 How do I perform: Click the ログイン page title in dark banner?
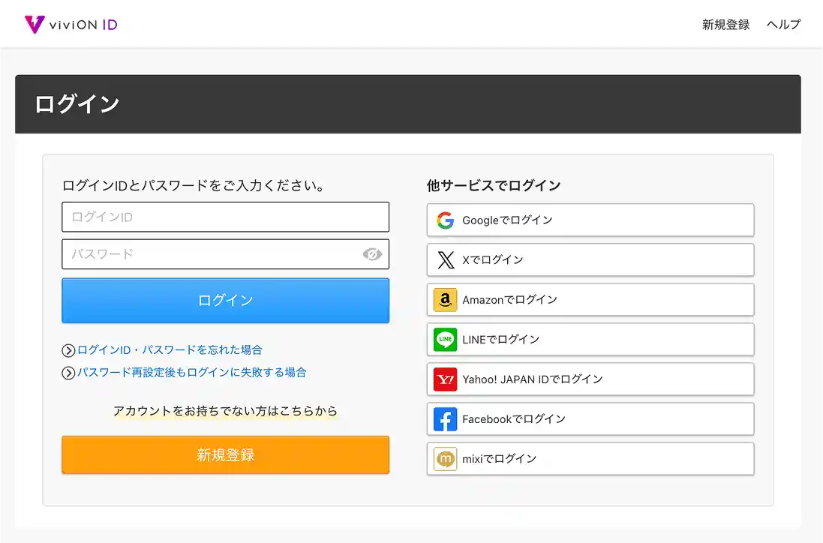tap(77, 104)
